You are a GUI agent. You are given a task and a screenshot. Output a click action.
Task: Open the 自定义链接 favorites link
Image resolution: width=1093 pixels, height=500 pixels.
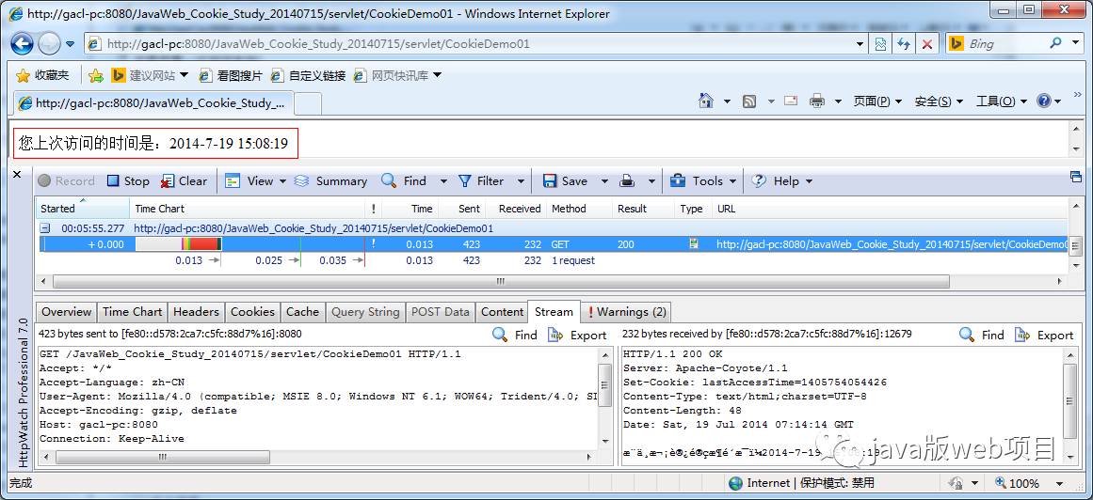click(308, 75)
